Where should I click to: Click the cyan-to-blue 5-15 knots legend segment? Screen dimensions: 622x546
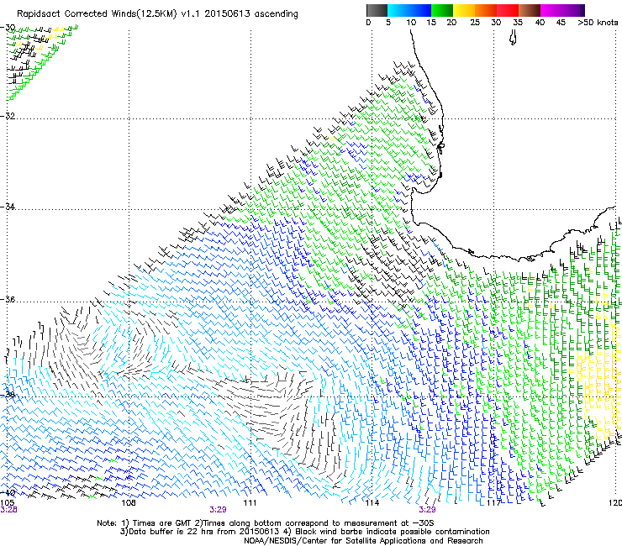point(409,10)
